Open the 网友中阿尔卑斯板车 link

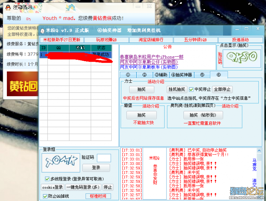coord(149,67)
